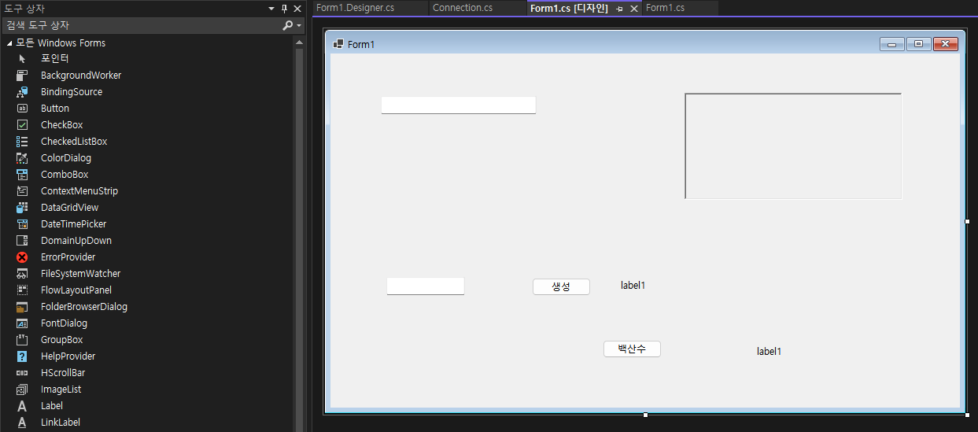Select the GroupBox control icon
This screenshot has height=432, width=978.
[22, 340]
